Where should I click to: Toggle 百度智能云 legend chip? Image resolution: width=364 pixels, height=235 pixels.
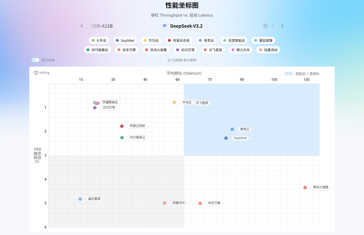(x=234, y=40)
